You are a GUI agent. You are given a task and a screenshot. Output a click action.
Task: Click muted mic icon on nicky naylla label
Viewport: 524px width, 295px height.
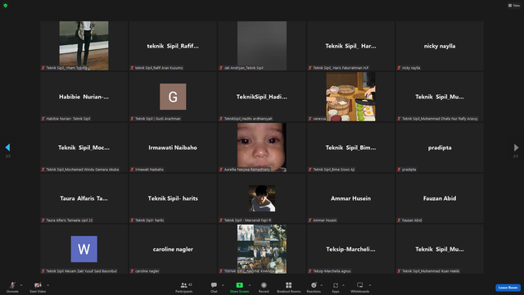pyautogui.click(x=399, y=68)
